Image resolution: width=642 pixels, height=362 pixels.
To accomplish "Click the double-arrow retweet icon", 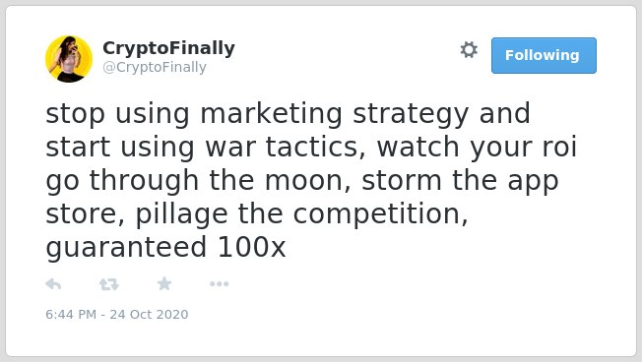I will pyautogui.click(x=109, y=284).
